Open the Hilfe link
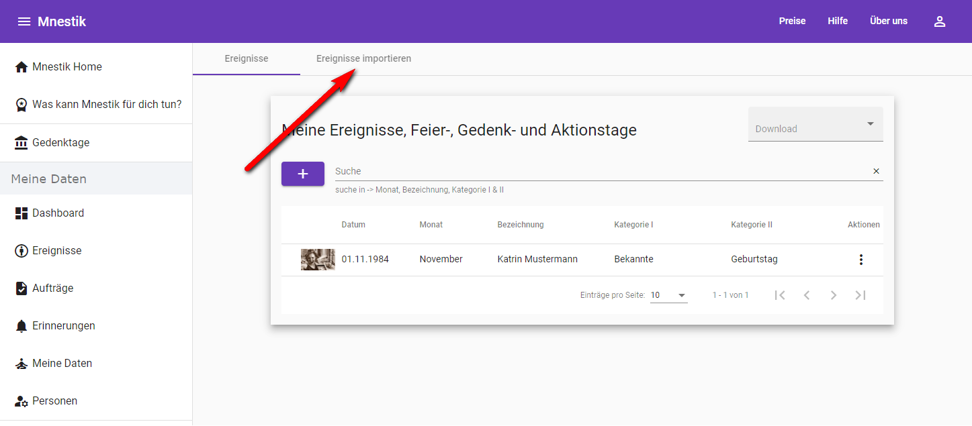This screenshot has height=426, width=972. coord(837,21)
